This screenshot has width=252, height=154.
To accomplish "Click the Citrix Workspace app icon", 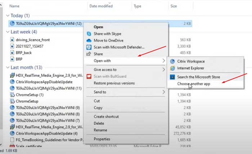I will 172,61.
